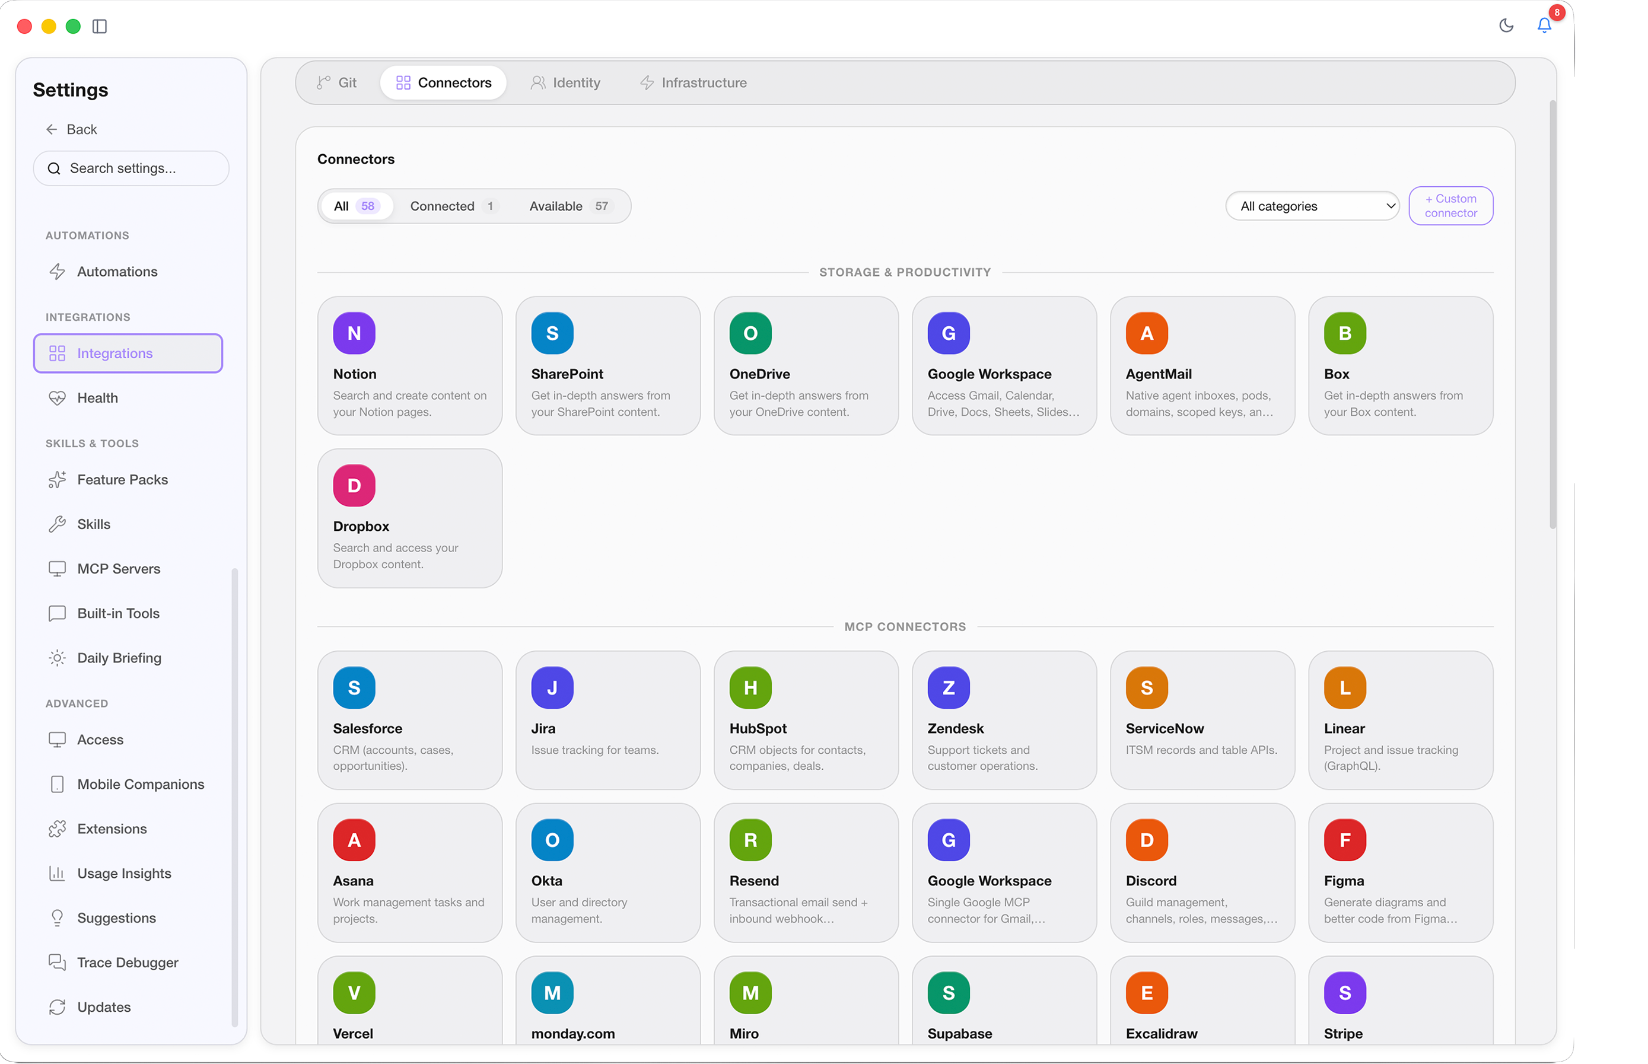Screen dimensions: 1648x1064
Task: Open the OneDrive connector icon
Action: (x=750, y=333)
